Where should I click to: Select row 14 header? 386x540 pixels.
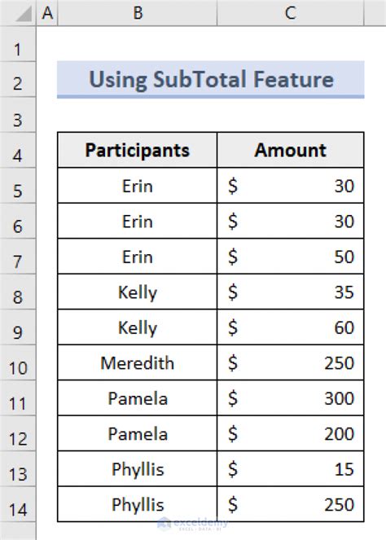pyautogui.click(x=18, y=504)
